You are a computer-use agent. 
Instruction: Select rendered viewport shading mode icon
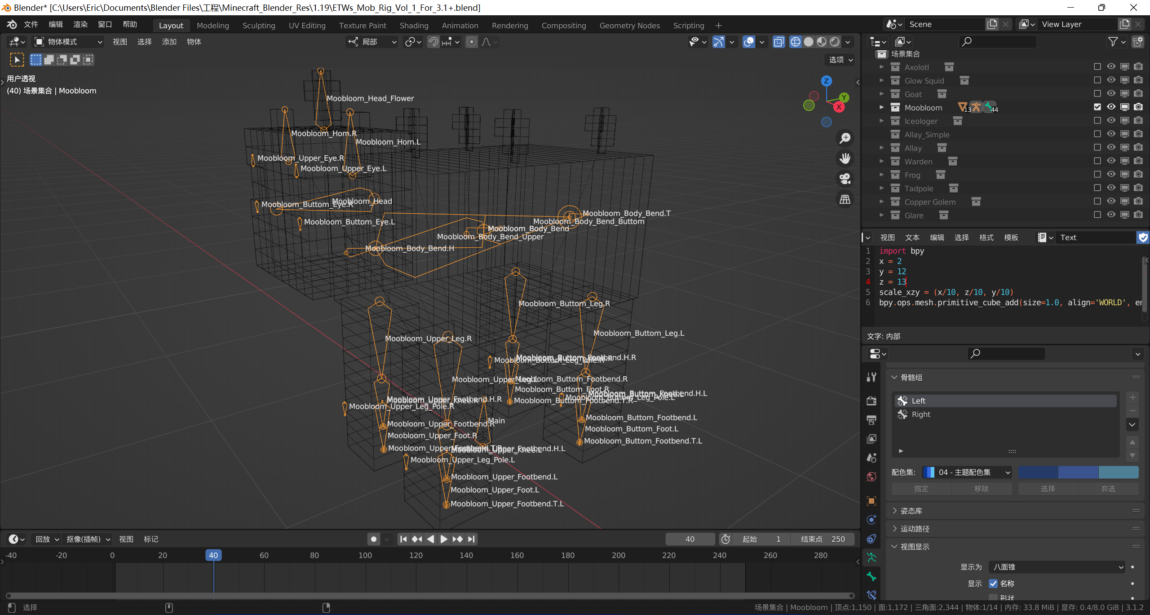tap(835, 42)
